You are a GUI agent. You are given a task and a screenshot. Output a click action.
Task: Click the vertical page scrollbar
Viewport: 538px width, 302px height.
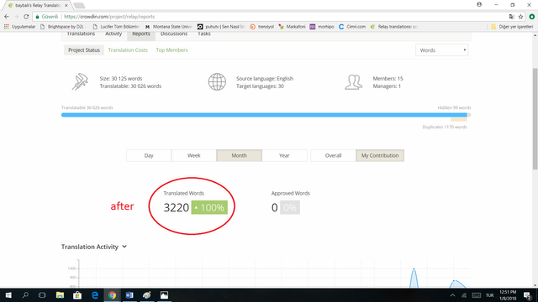pos(535,118)
